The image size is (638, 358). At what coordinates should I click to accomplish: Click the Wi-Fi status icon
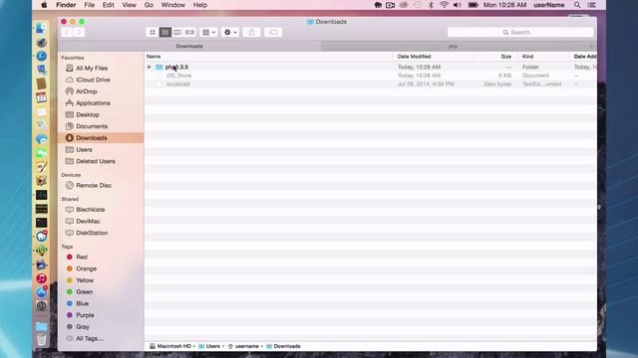(444, 5)
